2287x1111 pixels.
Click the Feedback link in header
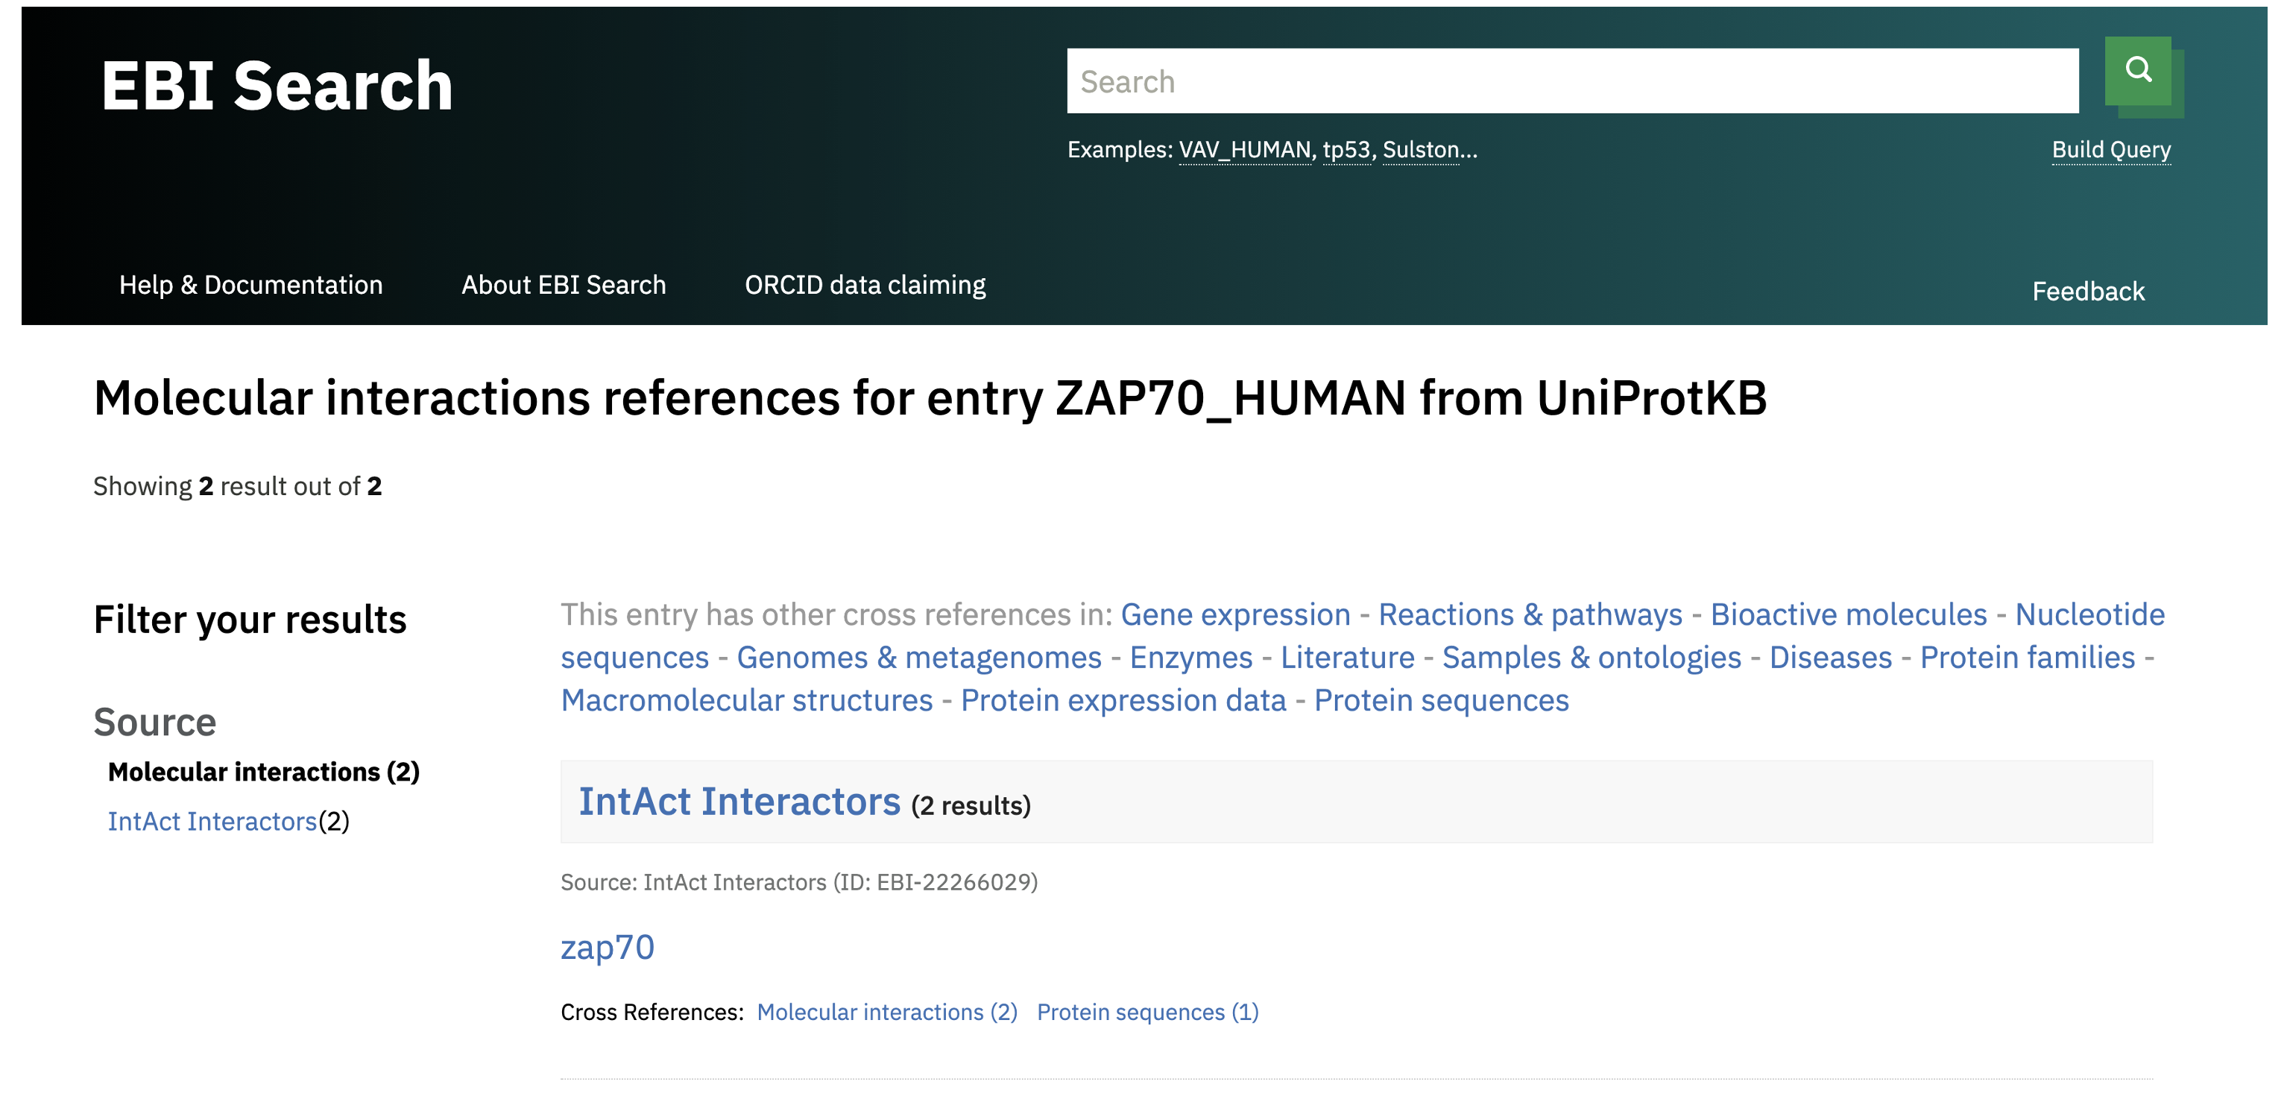(x=2087, y=292)
